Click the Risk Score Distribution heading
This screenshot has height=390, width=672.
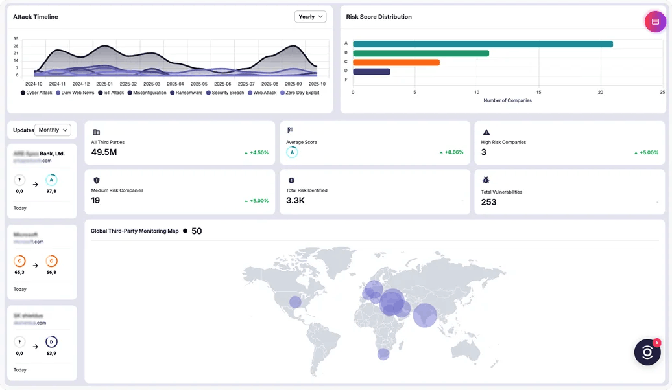click(x=379, y=17)
